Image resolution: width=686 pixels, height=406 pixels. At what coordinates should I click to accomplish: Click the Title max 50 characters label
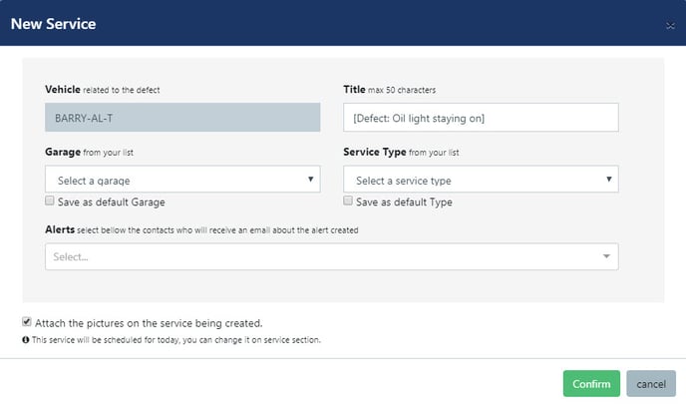point(390,90)
